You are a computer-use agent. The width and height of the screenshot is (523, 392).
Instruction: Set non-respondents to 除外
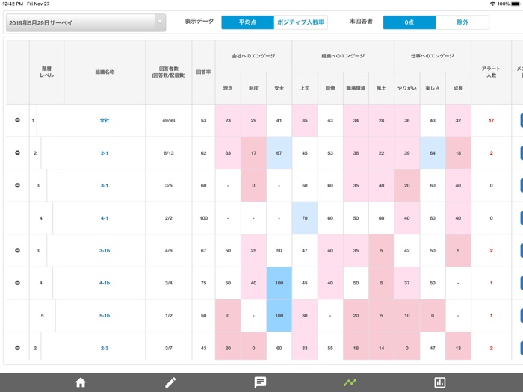tap(462, 22)
